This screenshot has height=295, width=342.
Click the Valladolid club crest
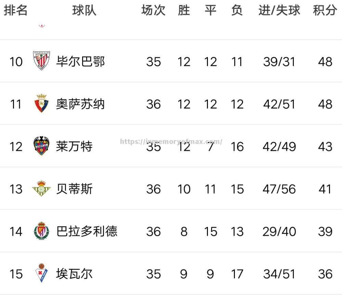(x=41, y=231)
